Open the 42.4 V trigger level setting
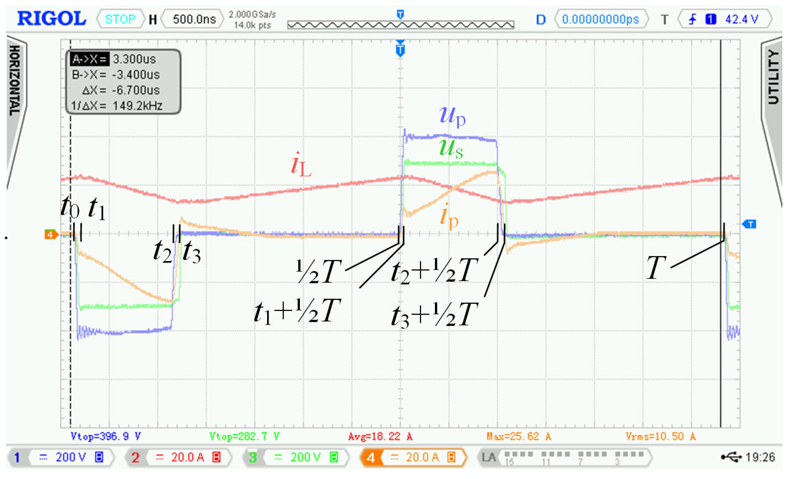788x479 pixels. (x=741, y=19)
